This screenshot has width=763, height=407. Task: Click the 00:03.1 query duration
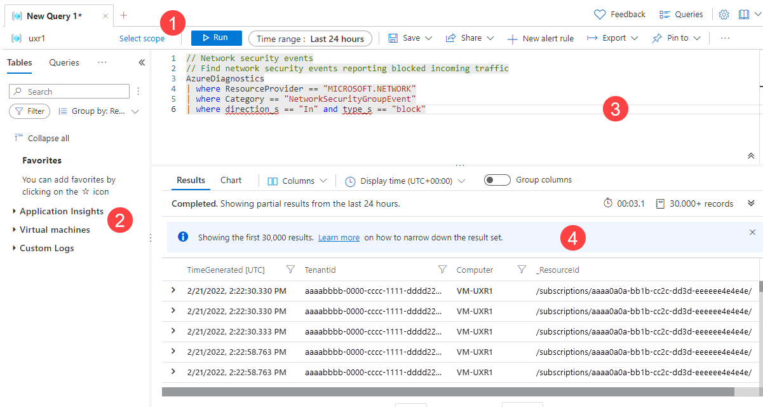631,203
